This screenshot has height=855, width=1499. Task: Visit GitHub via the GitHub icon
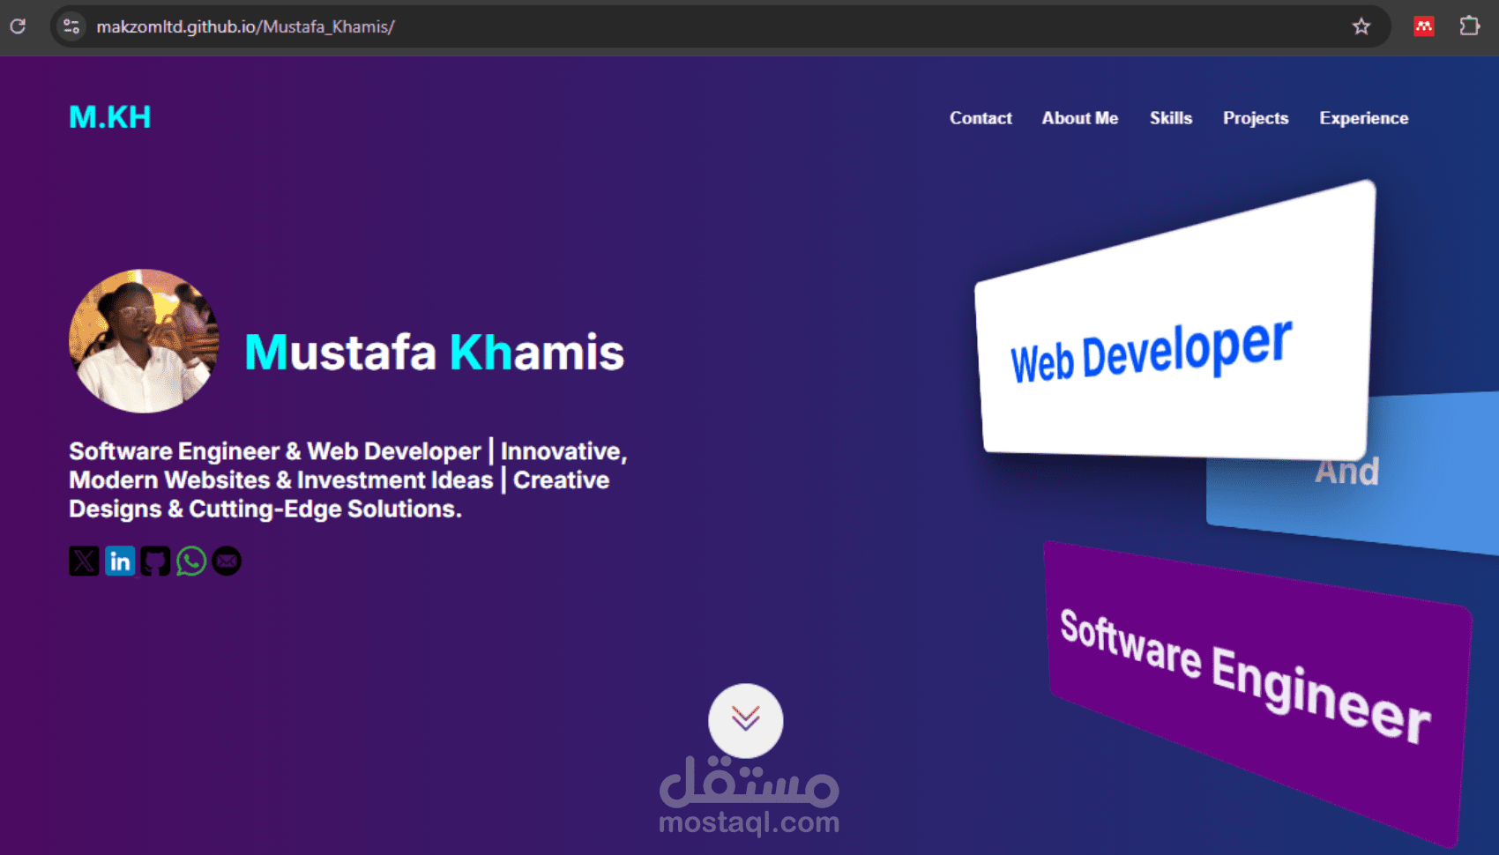point(156,561)
